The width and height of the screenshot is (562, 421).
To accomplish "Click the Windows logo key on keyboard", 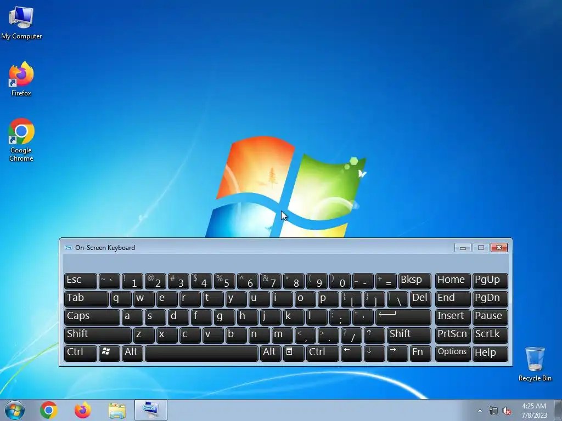I will (x=109, y=353).
